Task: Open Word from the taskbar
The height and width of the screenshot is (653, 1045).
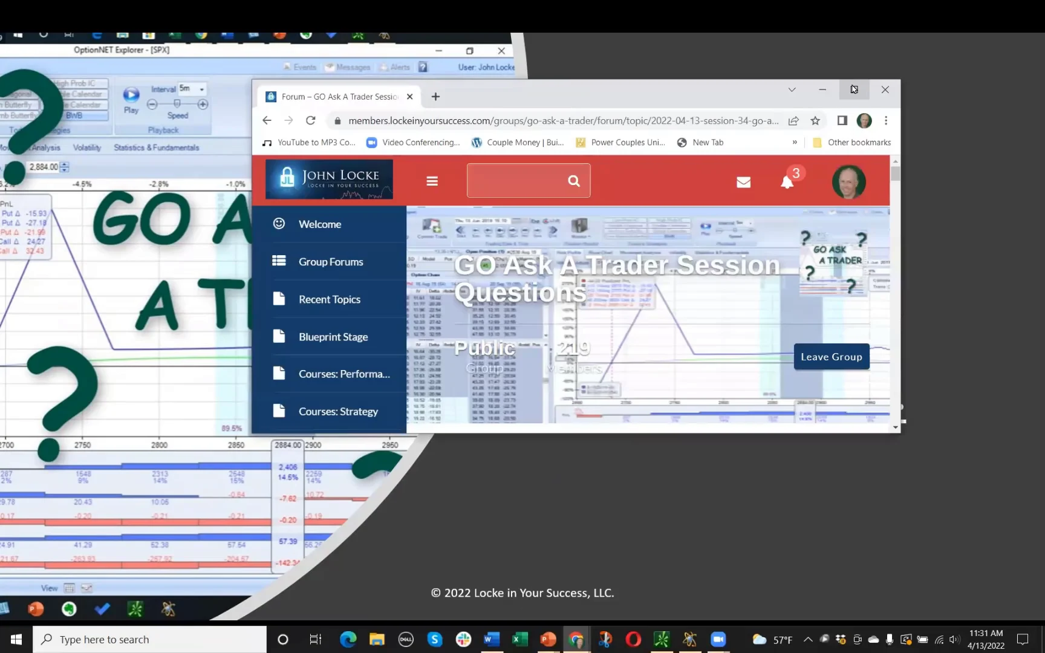Action: point(492,639)
